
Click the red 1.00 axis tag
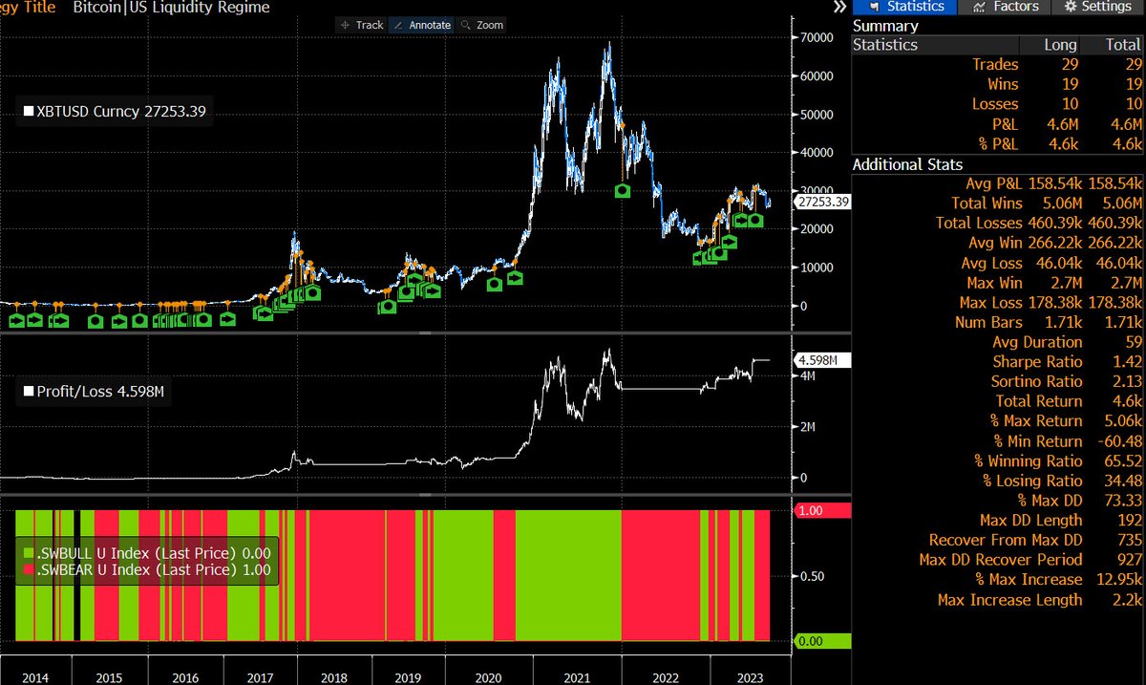(x=822, y=511)
